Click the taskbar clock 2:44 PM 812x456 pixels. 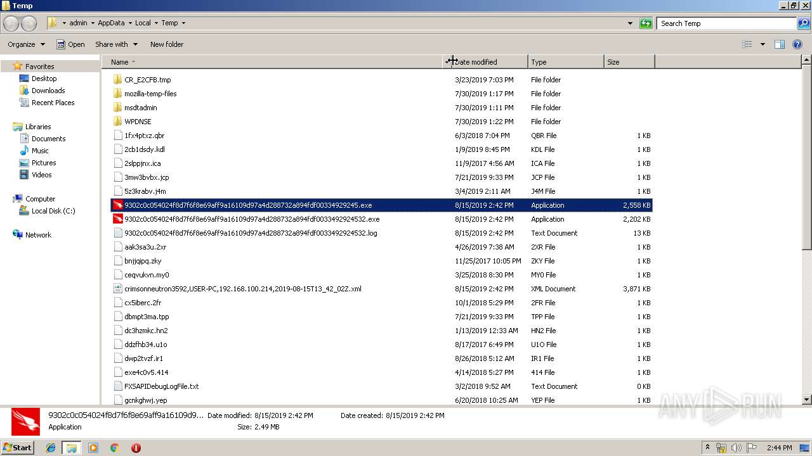click(x=779, y=448)
